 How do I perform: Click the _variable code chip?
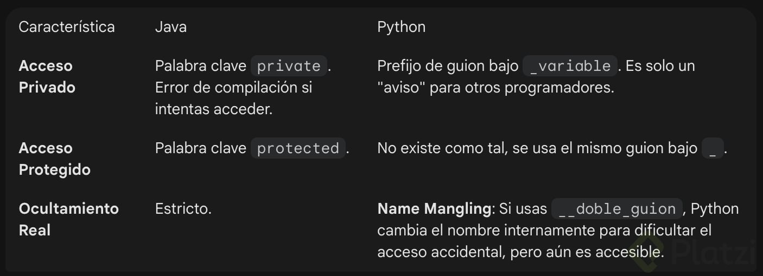(x=570, y=66)
